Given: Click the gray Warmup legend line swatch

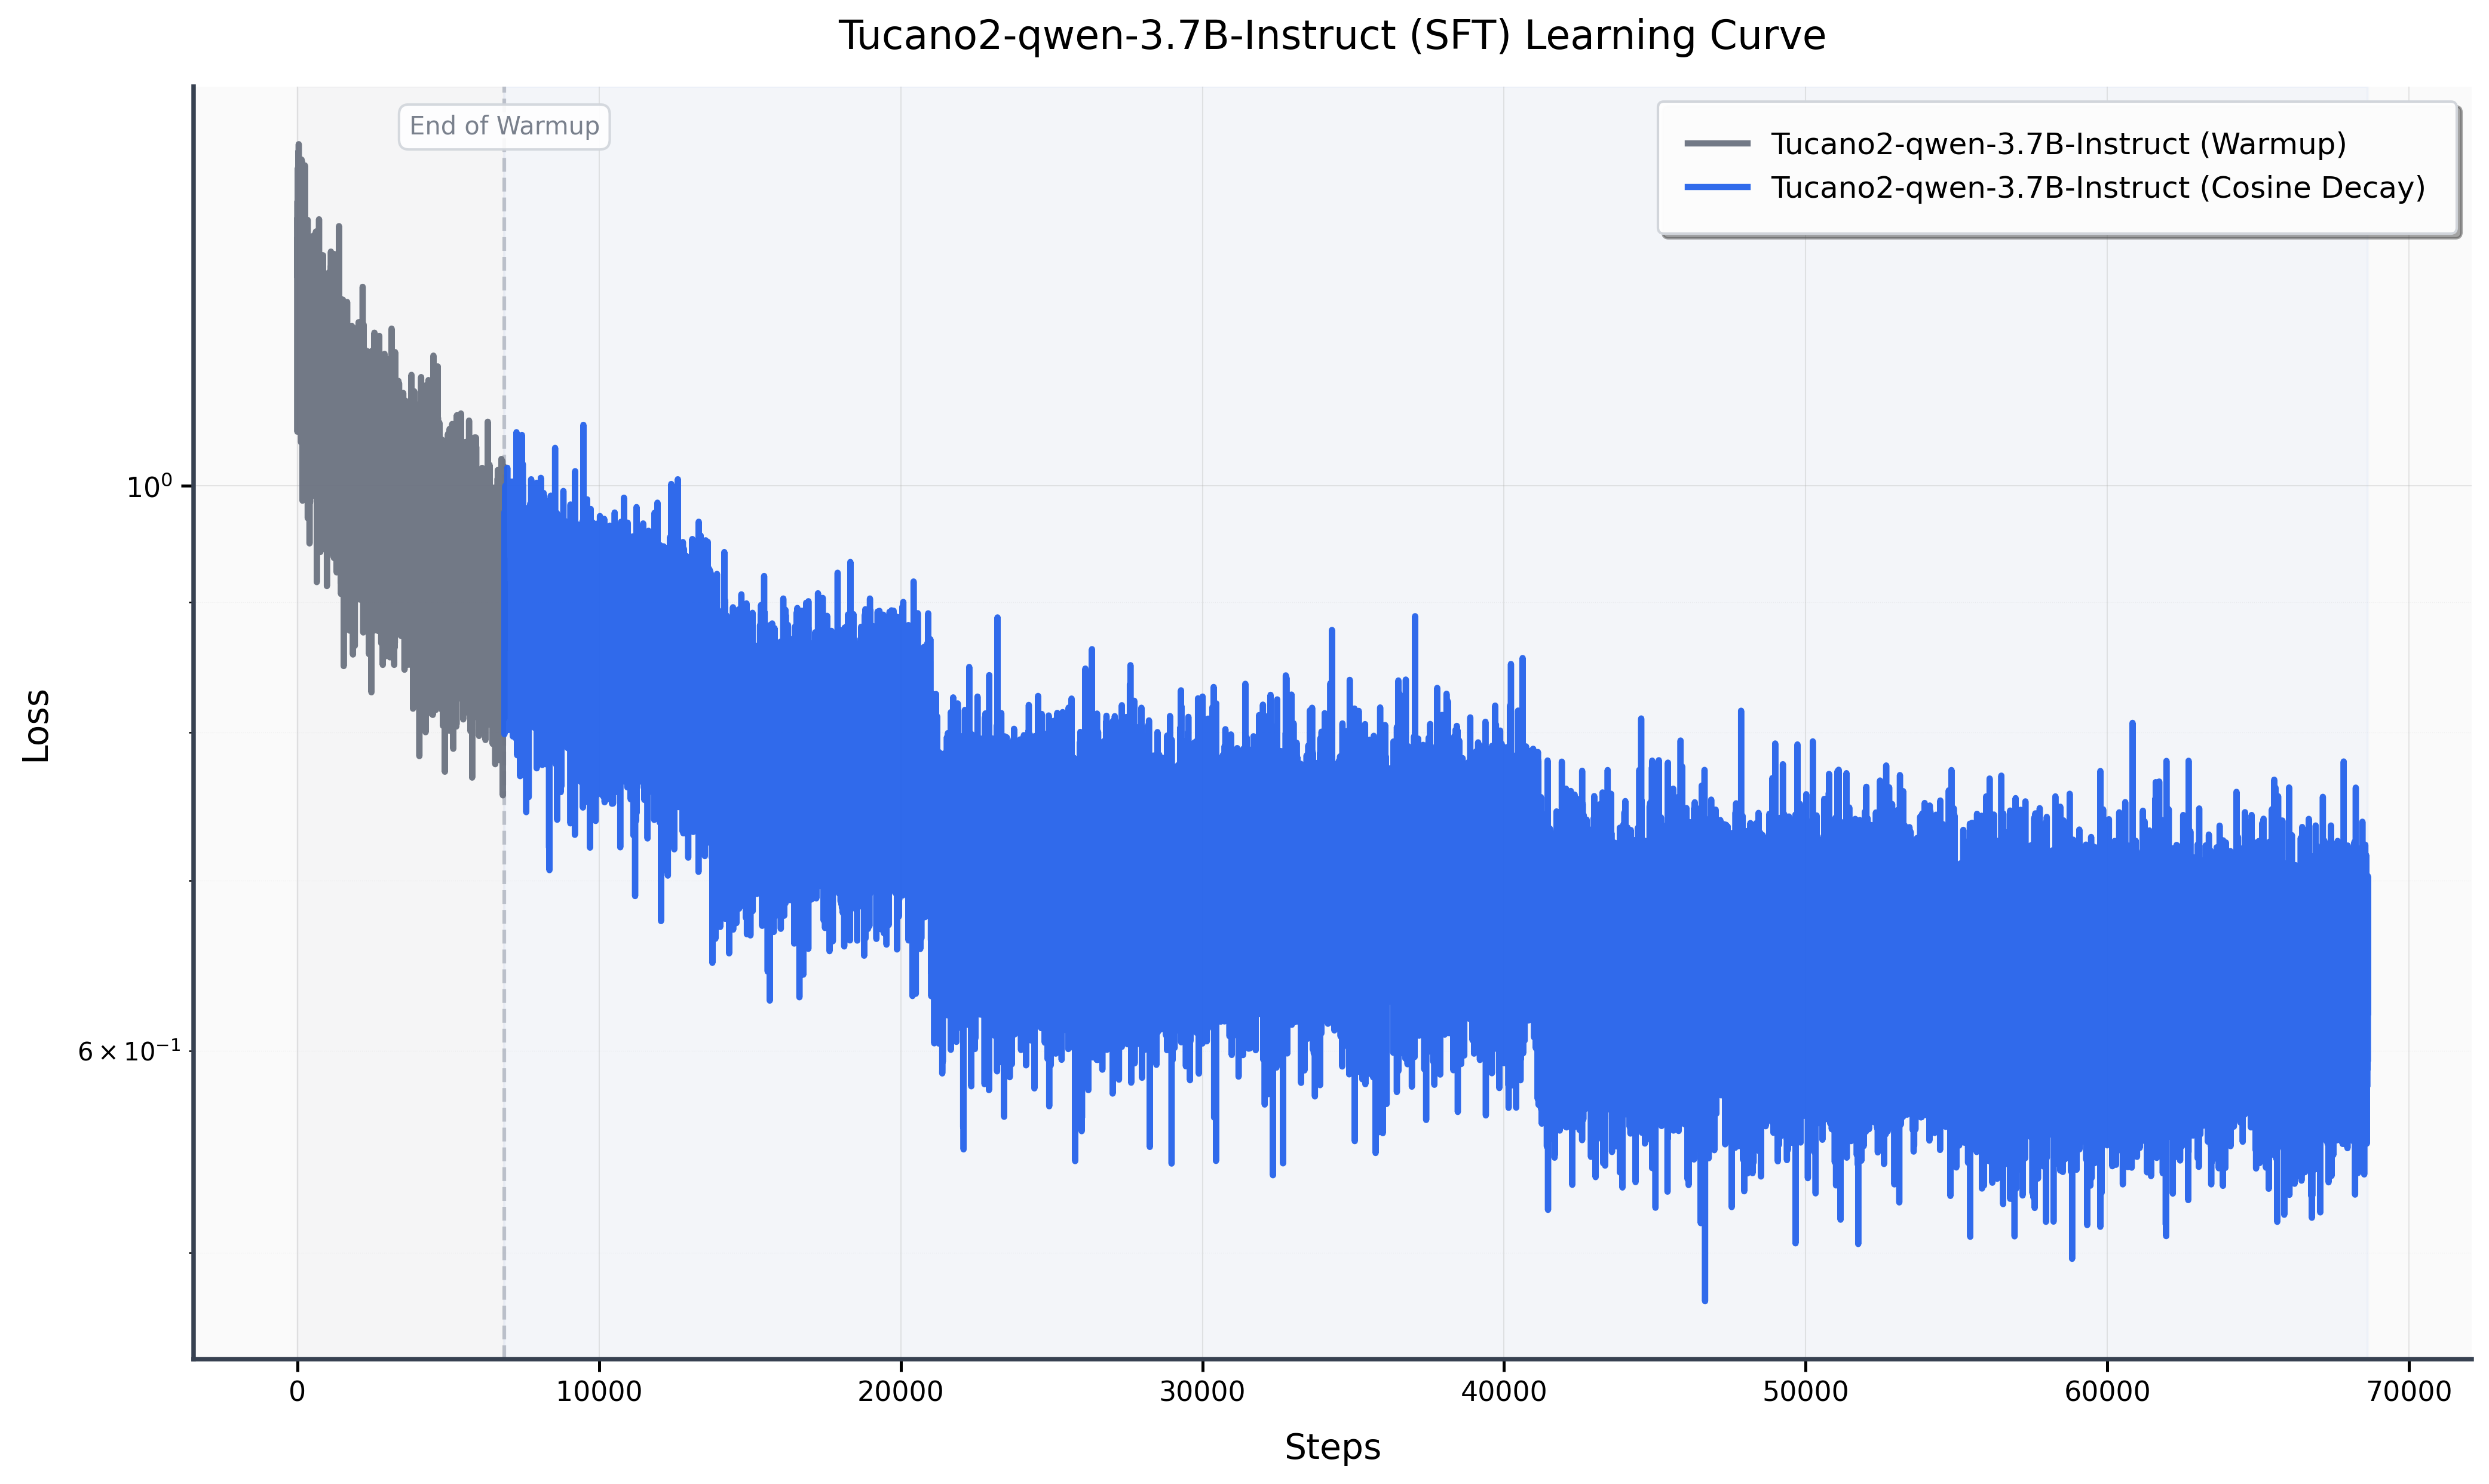Looking at the screenshot, I should [x=1718, y=144].
